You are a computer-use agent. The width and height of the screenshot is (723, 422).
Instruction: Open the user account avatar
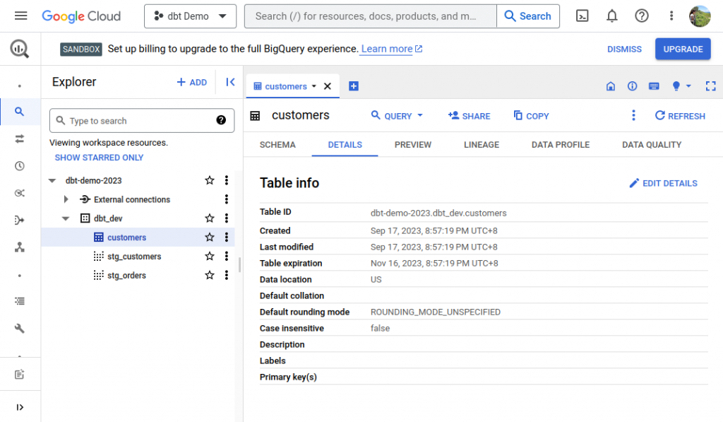[x=700, y=16]
